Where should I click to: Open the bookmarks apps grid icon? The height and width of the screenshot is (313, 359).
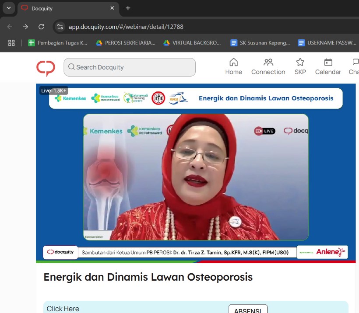point(11,43)
